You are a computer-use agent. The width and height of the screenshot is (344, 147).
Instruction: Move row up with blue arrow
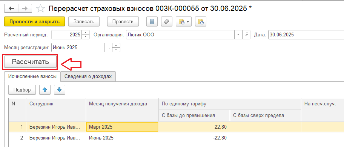45,90
